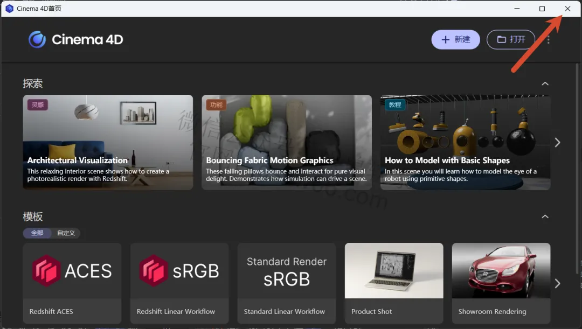The width and height of the screenshot is (582, 329).
Task: Open the three-dot more options menu
Action: 548,39
